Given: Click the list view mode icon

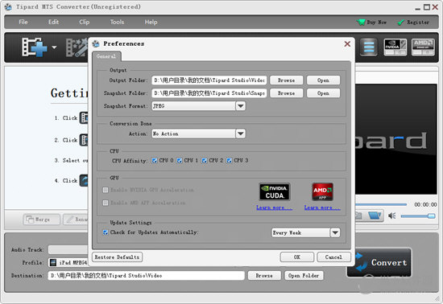Looking at the screenshot, I should (x=369, y=47).
